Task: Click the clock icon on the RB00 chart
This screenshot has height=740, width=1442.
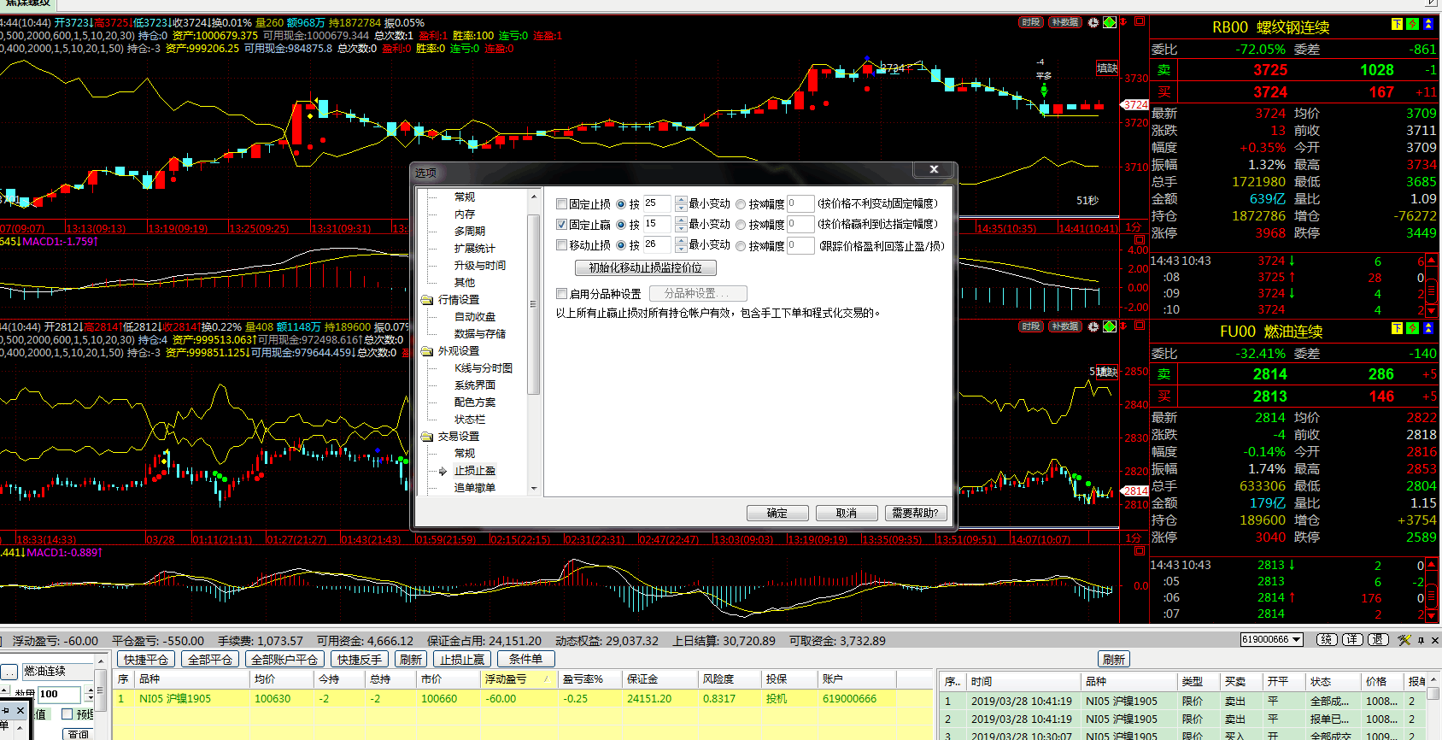Action: click(1093, 22)
